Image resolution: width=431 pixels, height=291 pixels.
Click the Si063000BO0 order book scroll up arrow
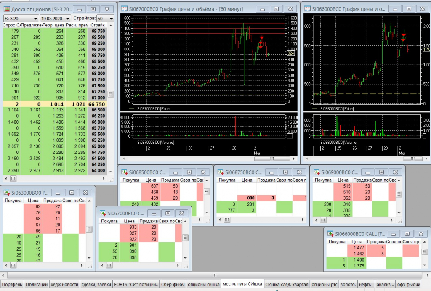89,201
